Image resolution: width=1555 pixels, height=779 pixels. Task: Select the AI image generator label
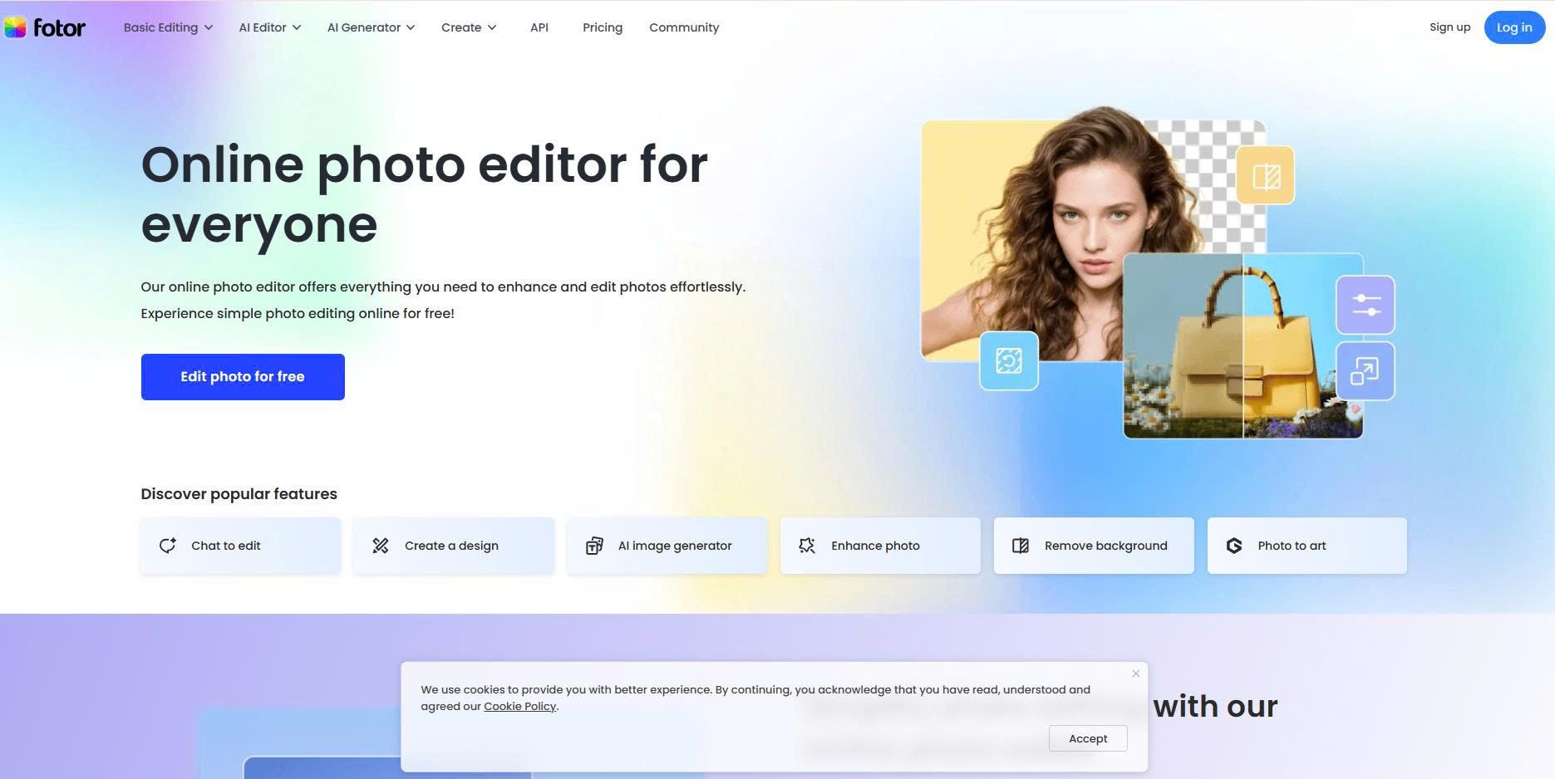pos(675,546)
